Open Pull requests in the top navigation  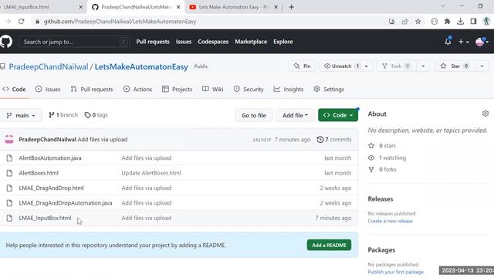coord(153,42)
